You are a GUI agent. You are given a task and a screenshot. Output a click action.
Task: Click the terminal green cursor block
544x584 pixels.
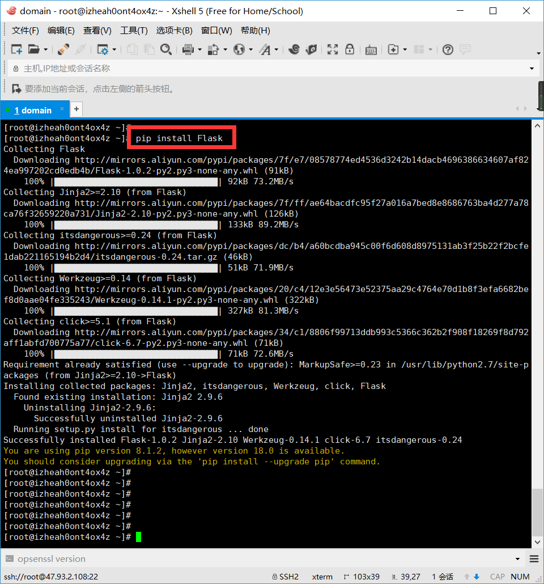[138, 537]
